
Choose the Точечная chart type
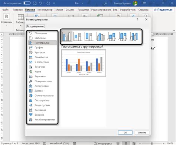click(x=42, y=67)
